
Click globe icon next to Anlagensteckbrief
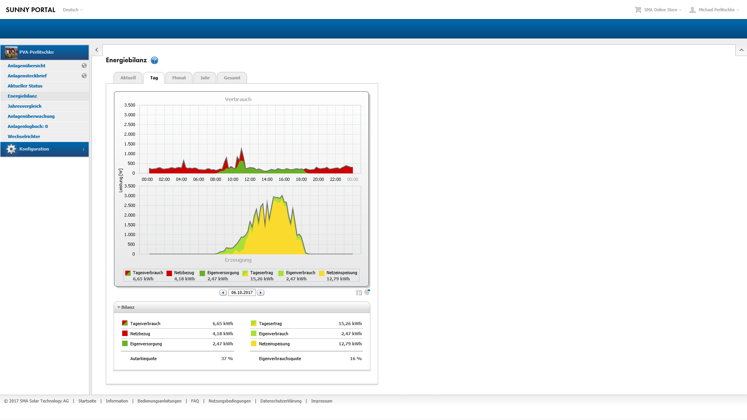point(84,76)
